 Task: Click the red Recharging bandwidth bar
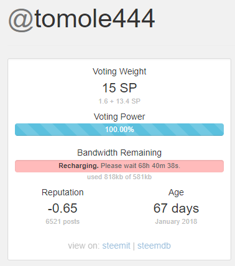point(119,166)
